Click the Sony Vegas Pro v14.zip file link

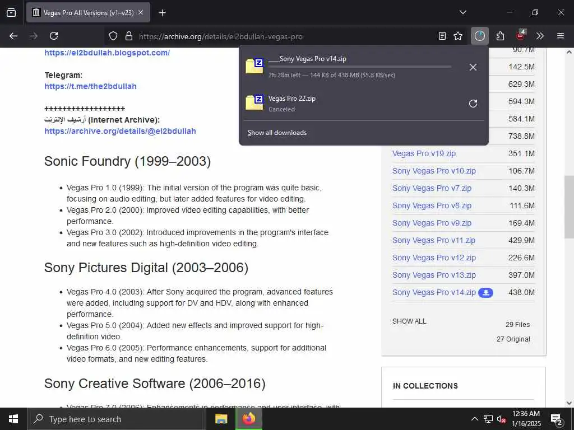click(434, 292)
